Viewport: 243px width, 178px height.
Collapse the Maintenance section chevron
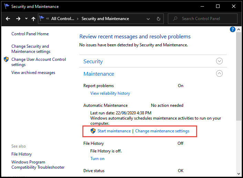(x=219, y=74)
